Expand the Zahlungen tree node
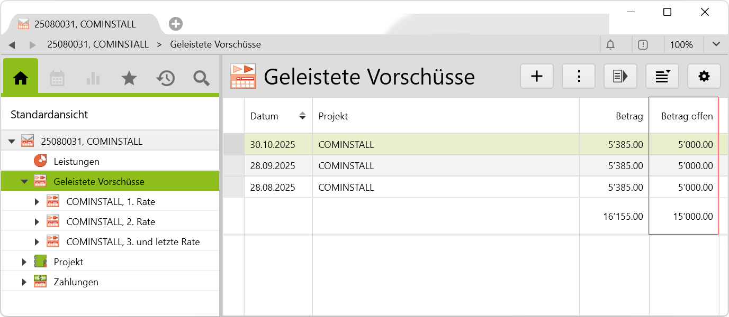This screenshot has height=317, width=729. pos(24,282)
